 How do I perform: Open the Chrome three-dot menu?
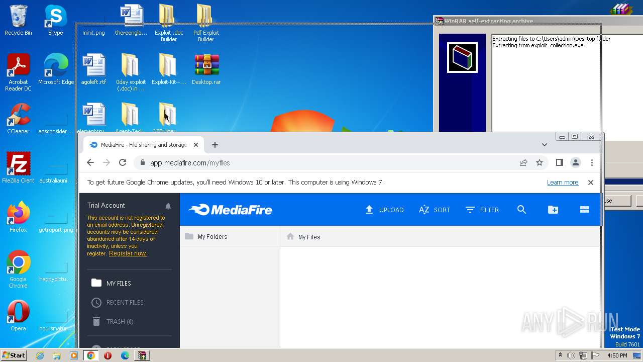(592, 162)
